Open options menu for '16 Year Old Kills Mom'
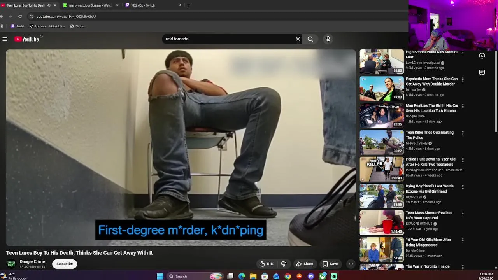 click(463, 240)
